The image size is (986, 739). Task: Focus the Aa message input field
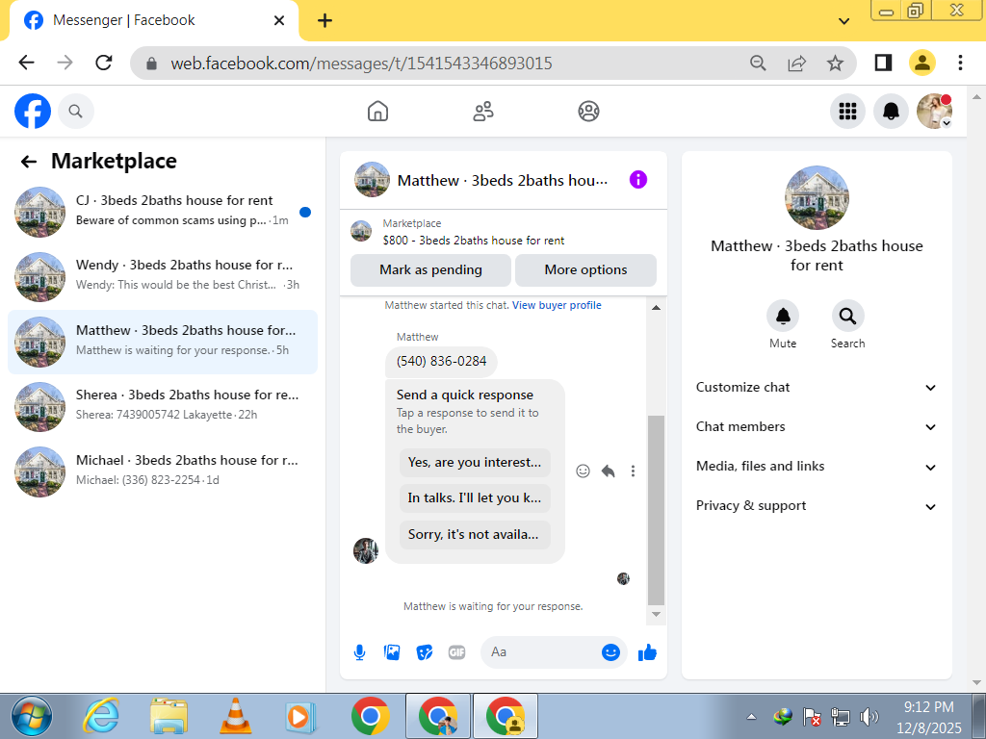click(x=544, y=652)
